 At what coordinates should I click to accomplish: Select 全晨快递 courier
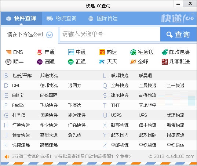pos(147,86)
